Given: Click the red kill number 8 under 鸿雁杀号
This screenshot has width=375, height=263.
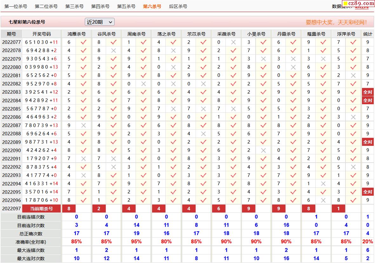Looking at the screenshot, I should coord(69,209).
